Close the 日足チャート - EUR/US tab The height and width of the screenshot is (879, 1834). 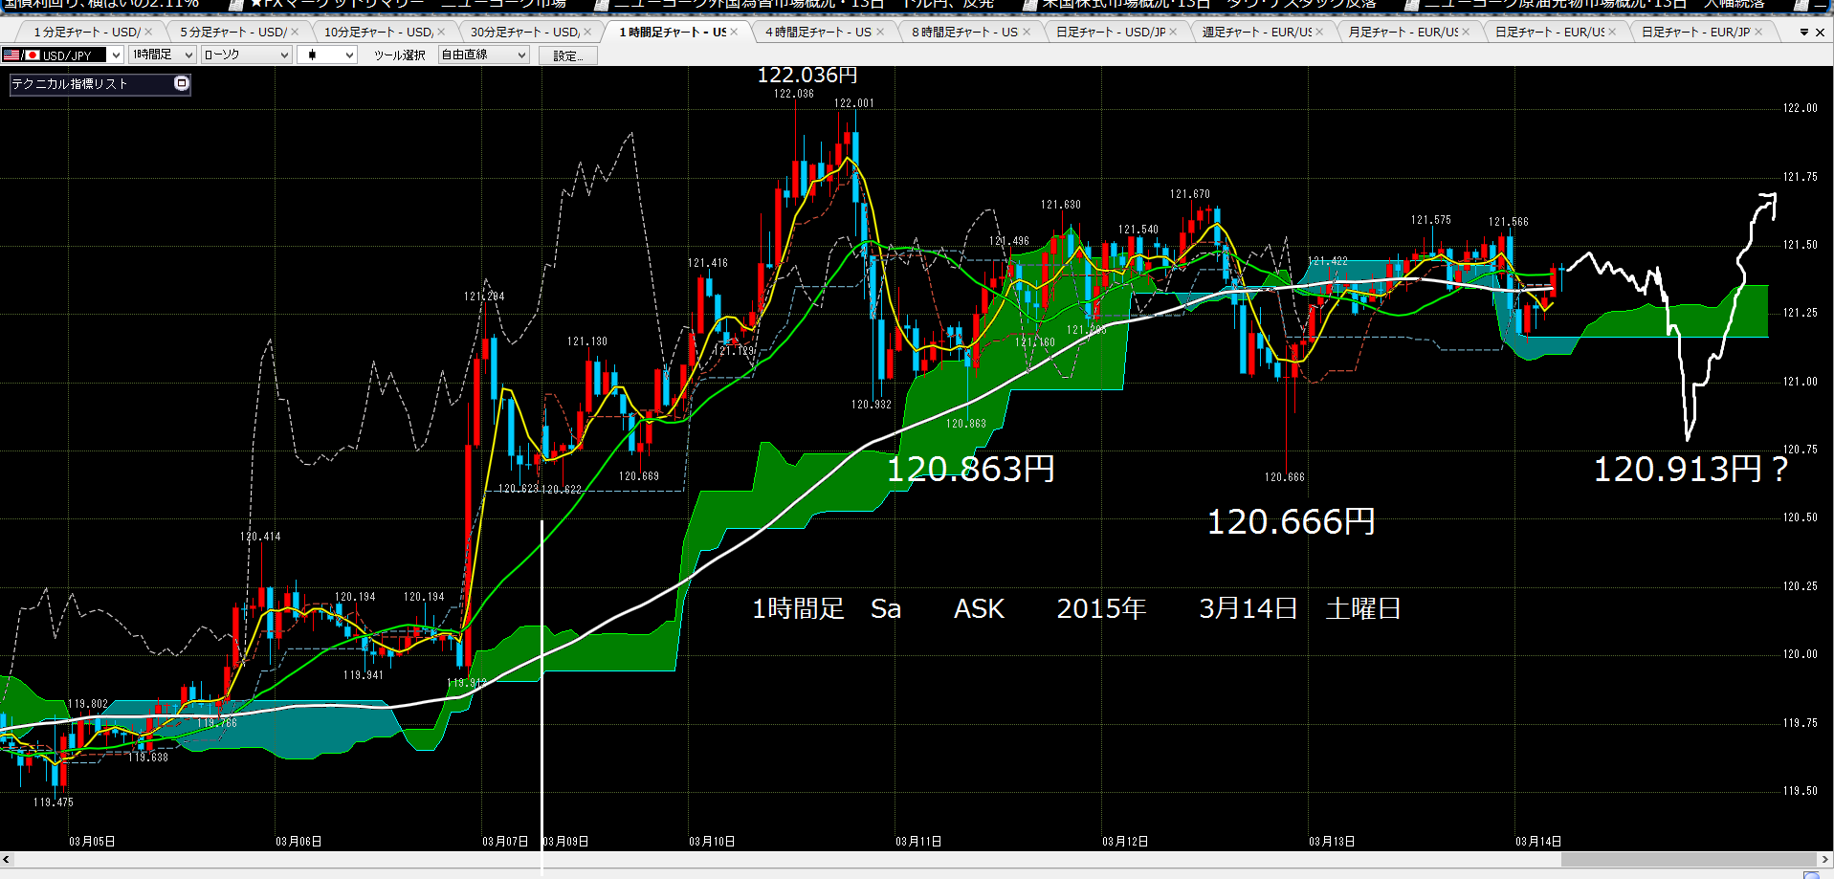1612,32
